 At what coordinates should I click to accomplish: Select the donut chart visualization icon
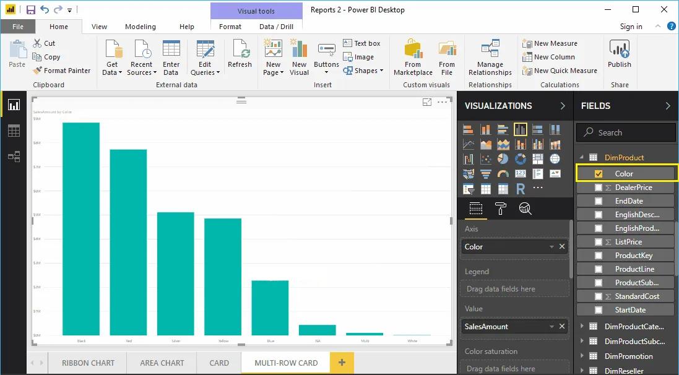[520, 158]
